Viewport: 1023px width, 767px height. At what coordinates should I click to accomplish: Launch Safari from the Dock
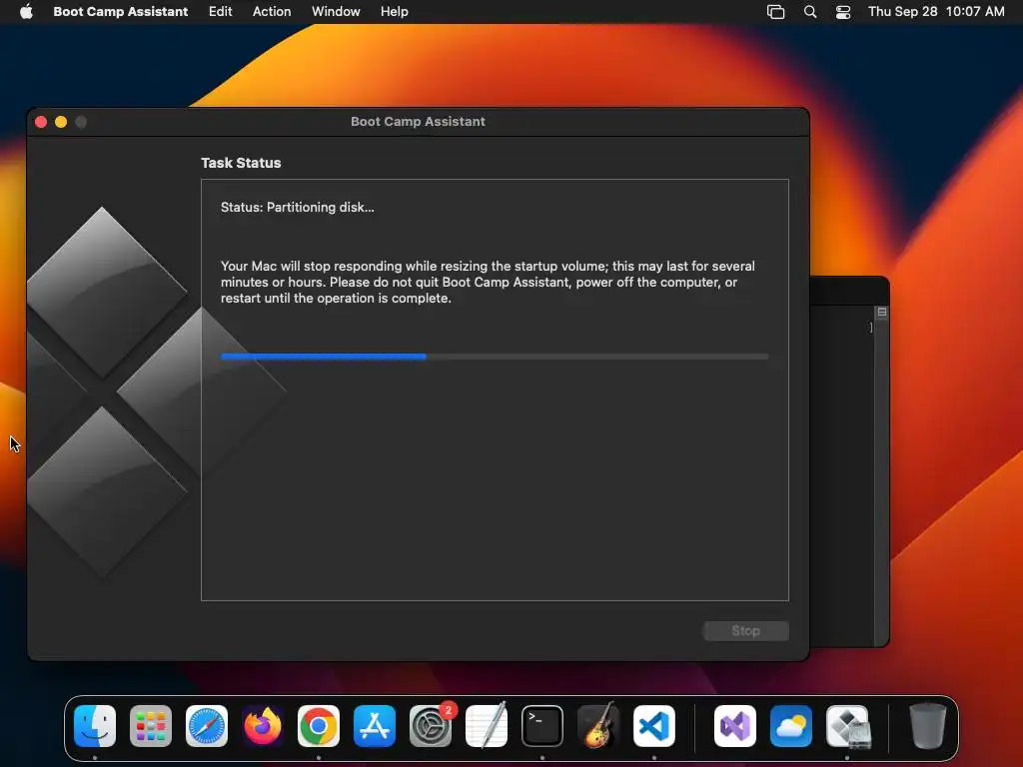click(207, 726)
